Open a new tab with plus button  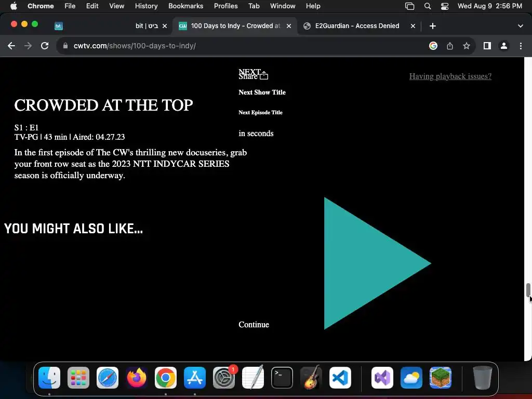[x=433, y=26]
